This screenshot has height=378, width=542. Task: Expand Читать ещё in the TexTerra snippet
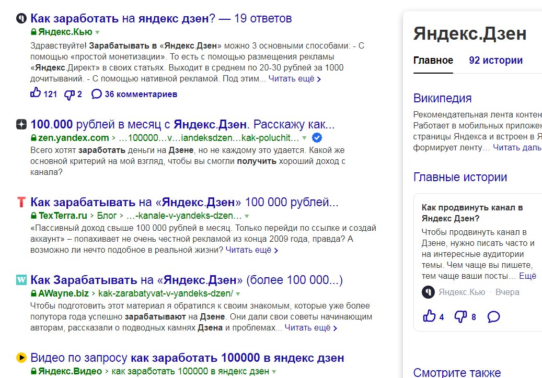pyautogui.click(x=251, y=250)
